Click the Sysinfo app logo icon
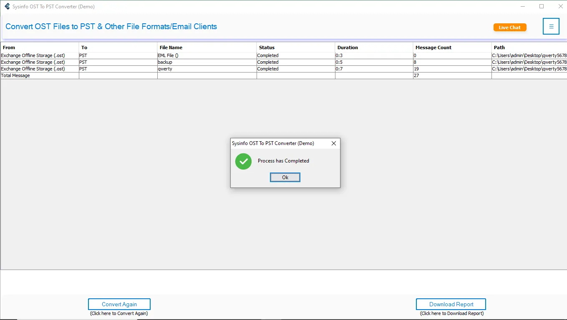 pyautogui.click(x=7, y=6)
